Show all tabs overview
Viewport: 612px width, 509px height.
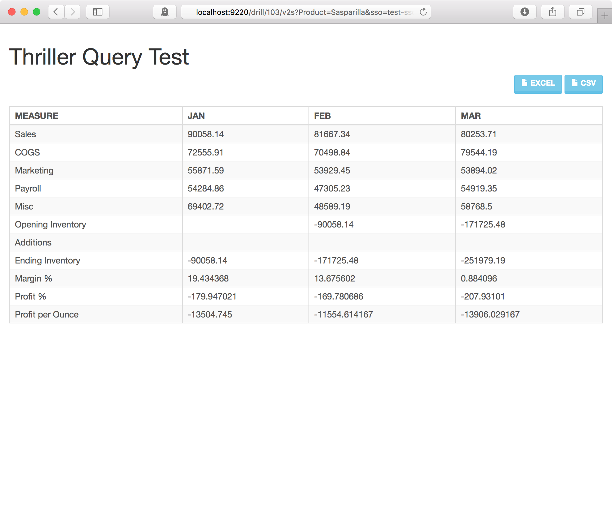(x=581, y=12)
